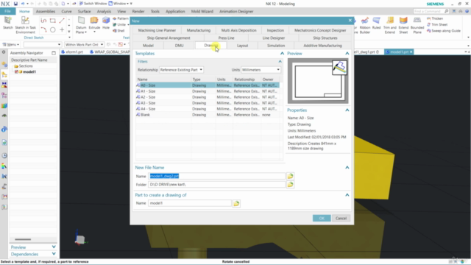
Task: Switch to the Ship Structures tab
Action: point(325,38)
